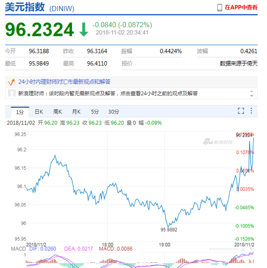Click the 振幅 value 0.4424%
This screenshot has height=268, width=267.
coord(170,51)
